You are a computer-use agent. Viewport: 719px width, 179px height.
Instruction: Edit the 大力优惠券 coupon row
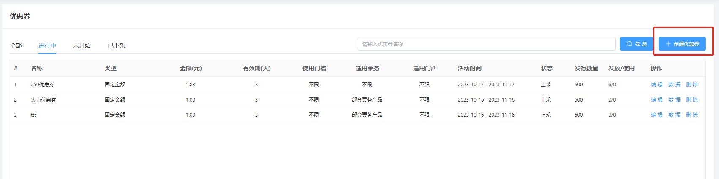click(x=656, y=100)
